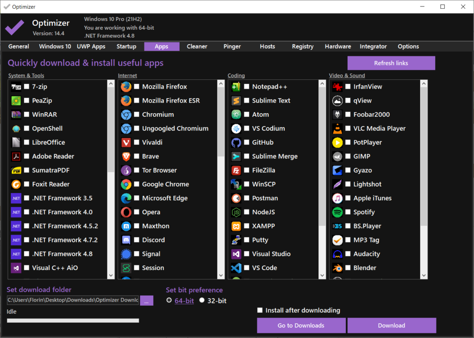Click Internet list scroll-up arrow

pyautogui.click(x=221, y=84)
